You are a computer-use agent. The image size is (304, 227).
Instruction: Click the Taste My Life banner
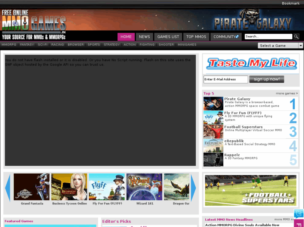[x=251, y=64]
